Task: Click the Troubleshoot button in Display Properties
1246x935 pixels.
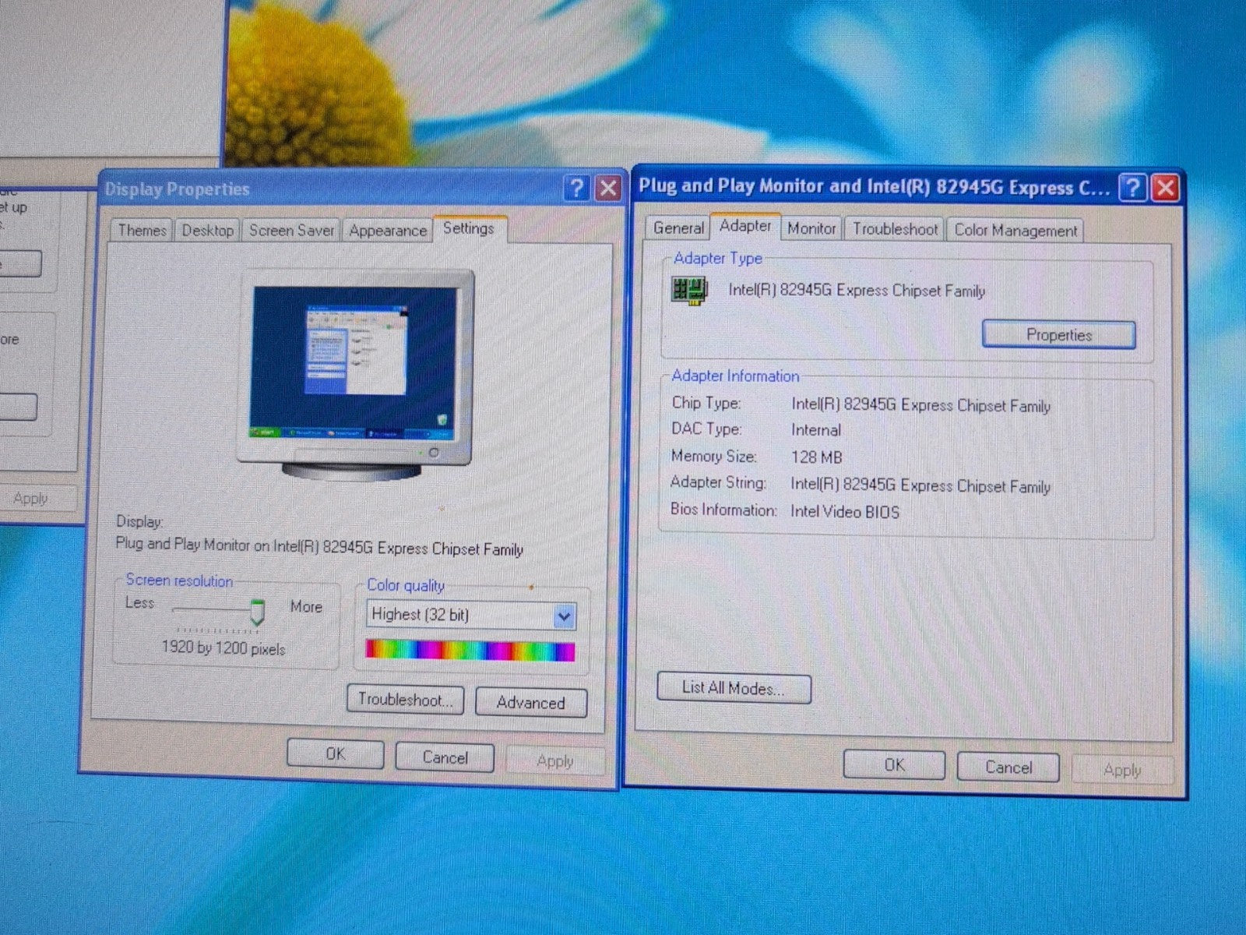Action: click(x=405, y=700)
